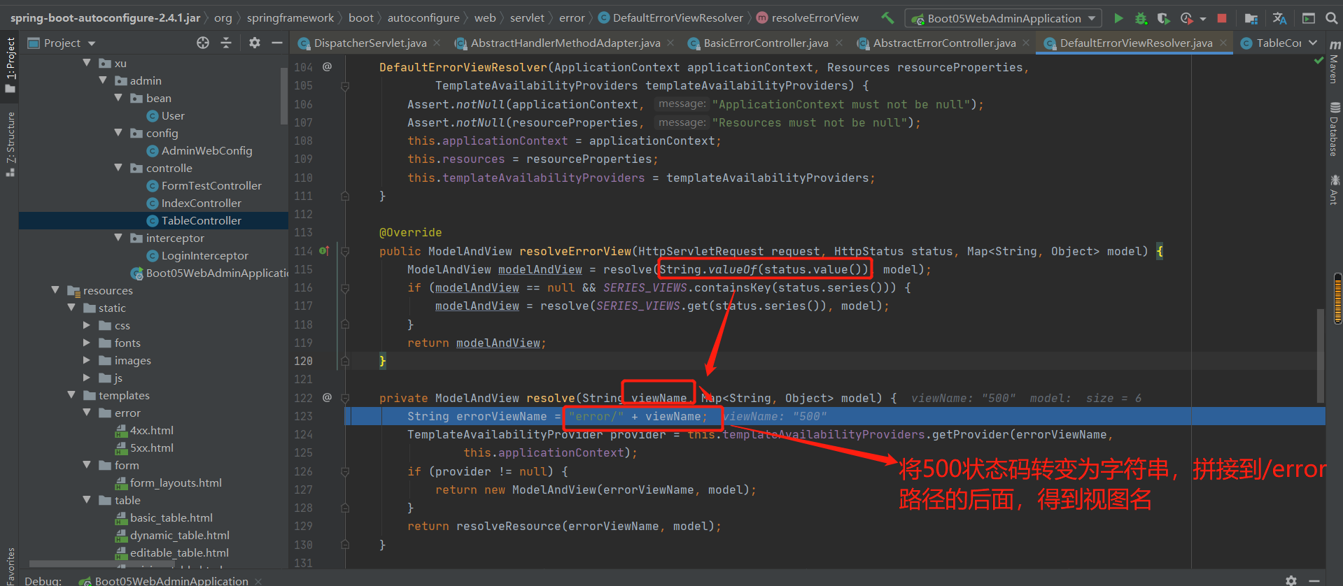
Task: Run Boot05WebAdminApplication with green play icon
Action: coord(1118,18)
